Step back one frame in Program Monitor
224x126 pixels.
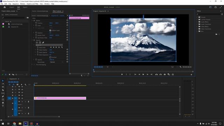click(139, 75)
